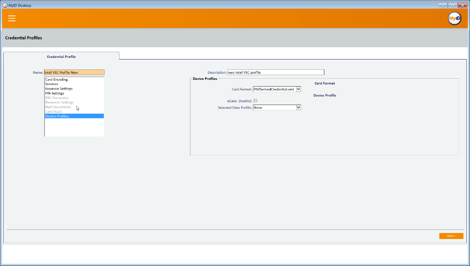Image resolution: width=470 pixels, height=266 pixels.
Task: Select Card Stock in the list
Action: 74,112
